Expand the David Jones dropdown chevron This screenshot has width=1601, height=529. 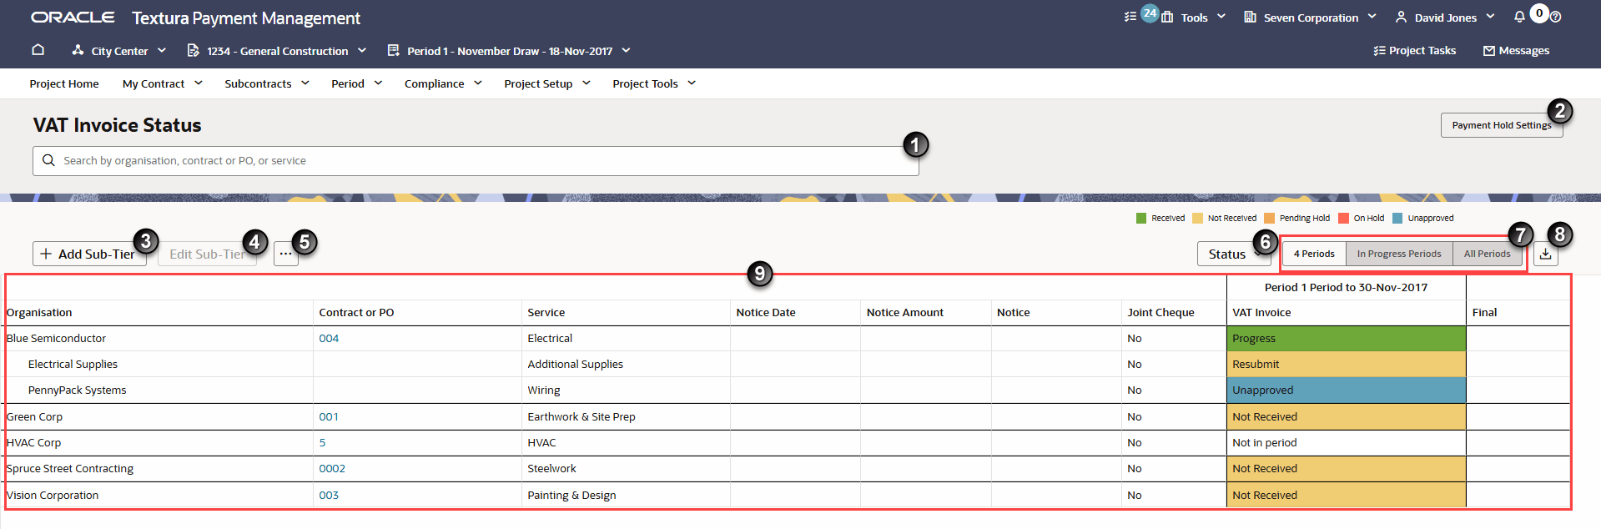click(x=1490, y=17)
